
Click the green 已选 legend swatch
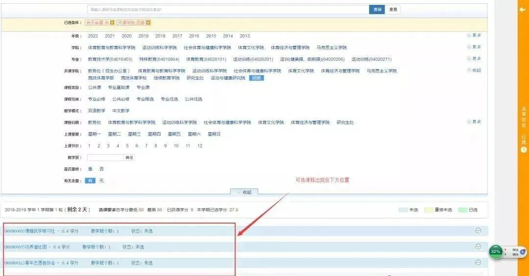click(462, 210)
